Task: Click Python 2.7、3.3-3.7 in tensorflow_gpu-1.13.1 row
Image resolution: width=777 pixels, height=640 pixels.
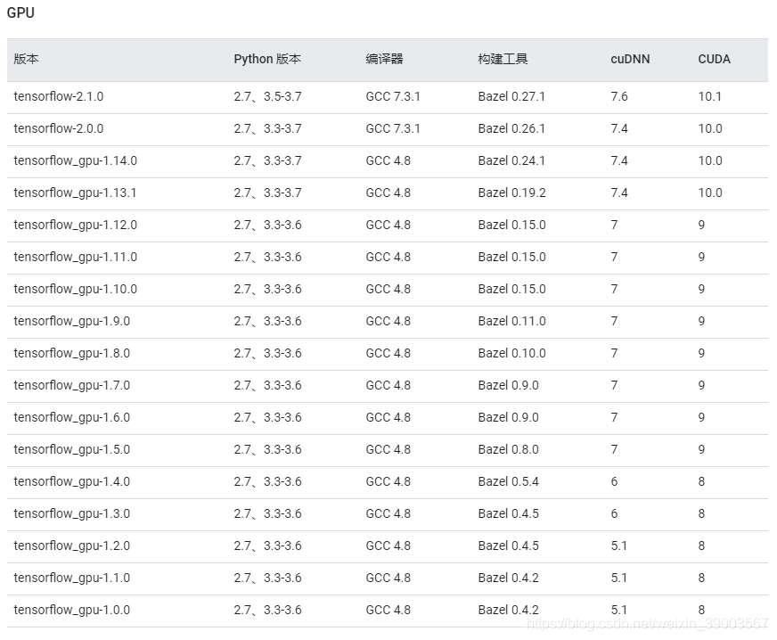Action: [x=267, y=193]
